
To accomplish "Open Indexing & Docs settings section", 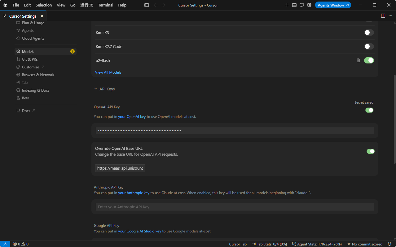I will 46,90.
